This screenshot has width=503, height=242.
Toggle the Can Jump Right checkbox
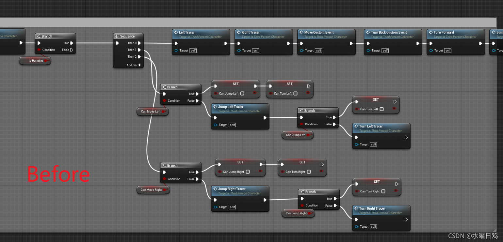tap(248, 172)
